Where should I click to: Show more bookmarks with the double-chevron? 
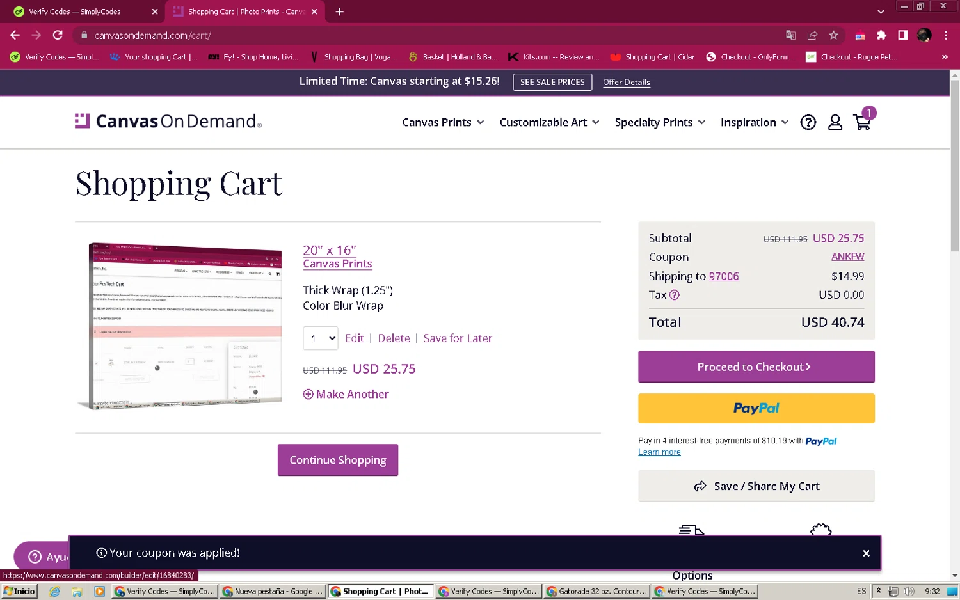coord(945,57)
